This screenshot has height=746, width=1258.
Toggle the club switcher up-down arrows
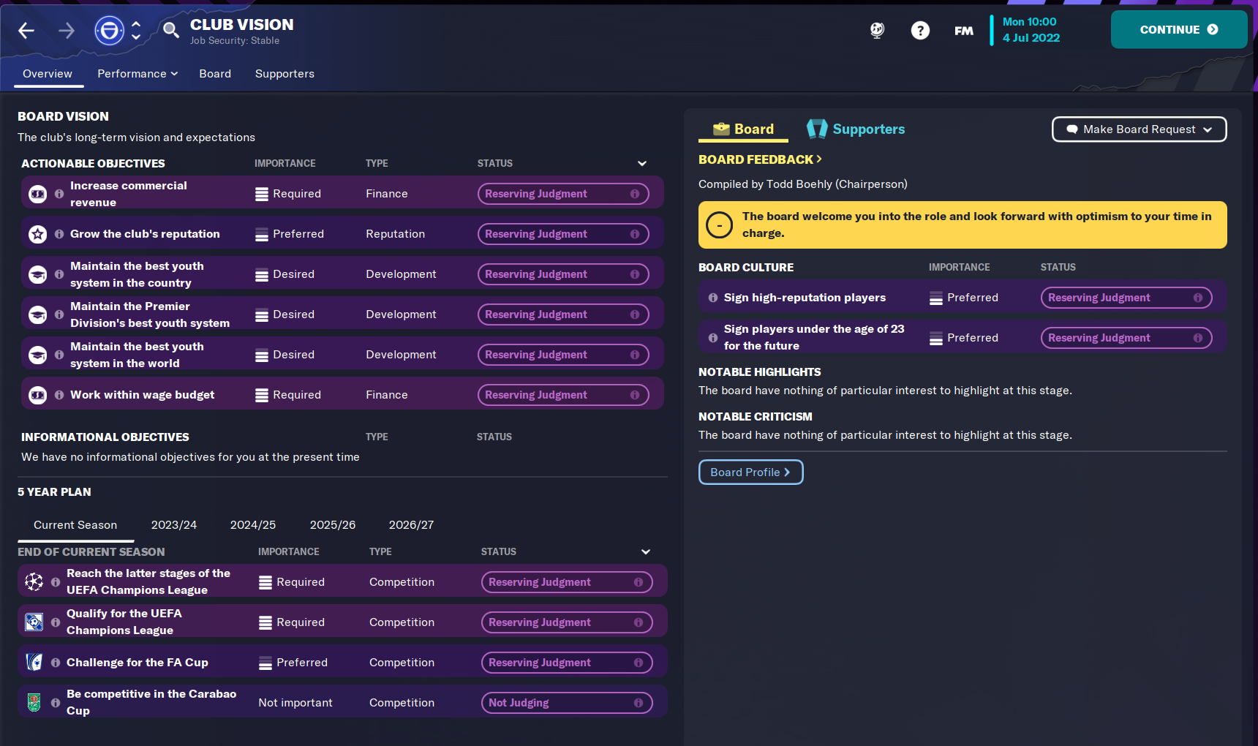click(136, 30)
